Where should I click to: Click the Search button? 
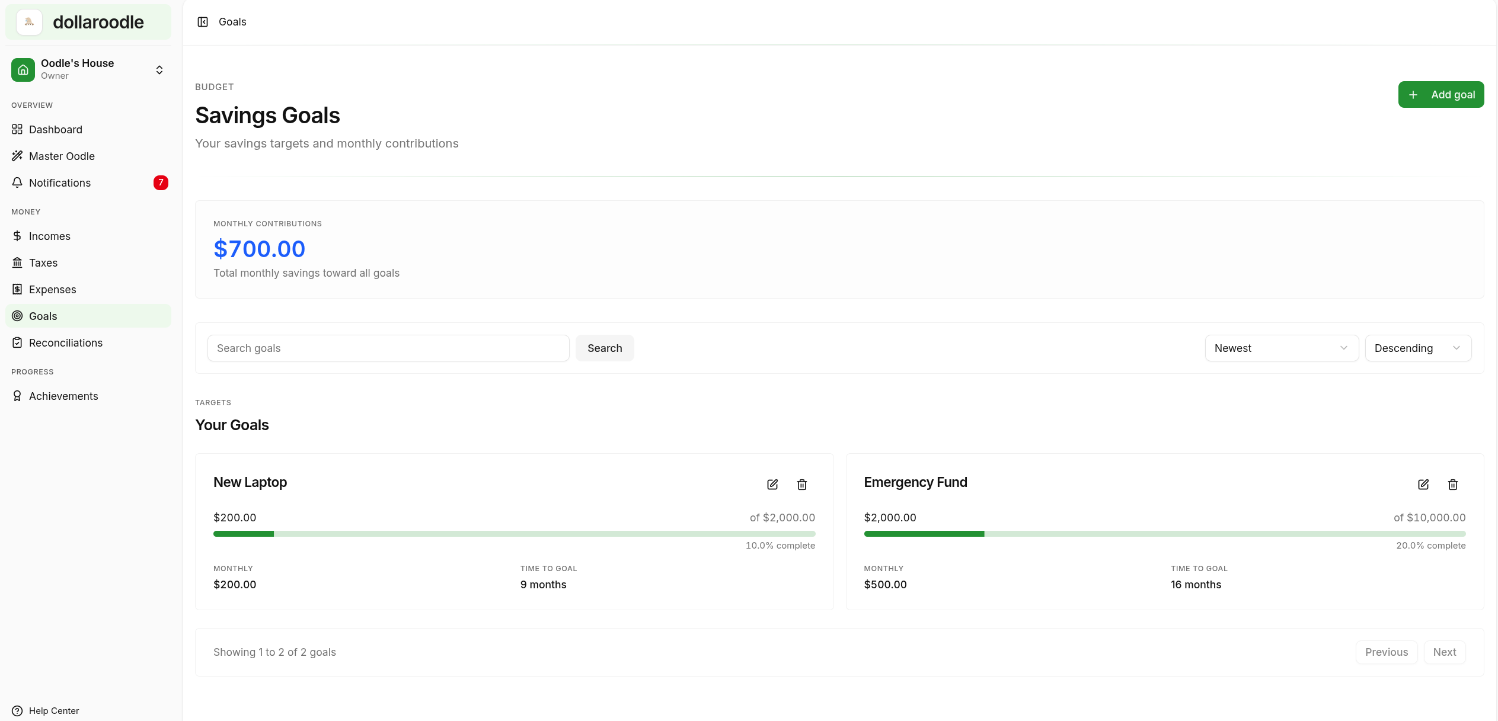604,348
